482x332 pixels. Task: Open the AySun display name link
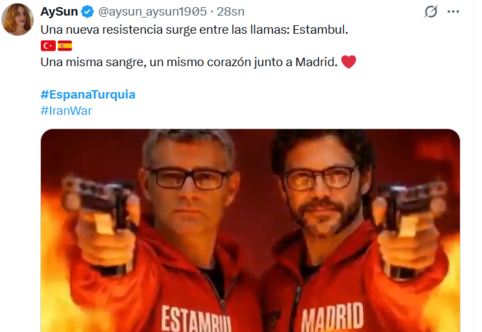click(59, 12)
